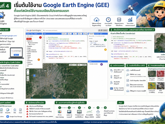Click the Google Cloud Storage icon
The height and width of the screenshot is (124, 165).
8,117
